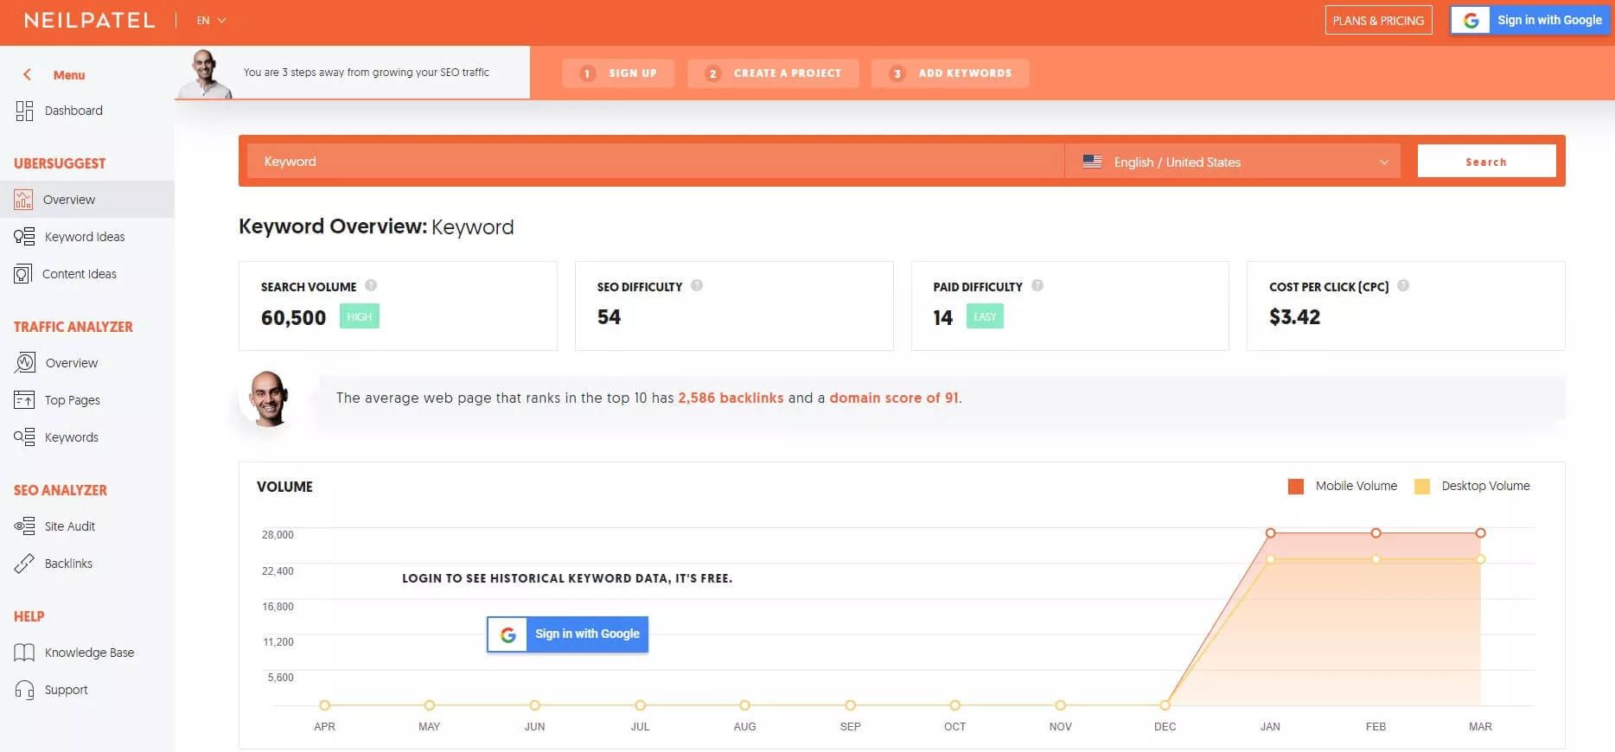Click the Menu label in sidebar

(x=69, y=75)
